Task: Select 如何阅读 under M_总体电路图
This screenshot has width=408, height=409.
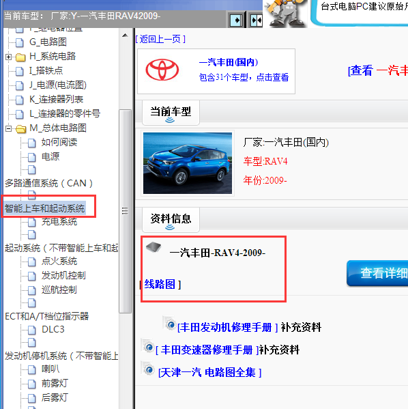Action: click(x=59, y=142)
